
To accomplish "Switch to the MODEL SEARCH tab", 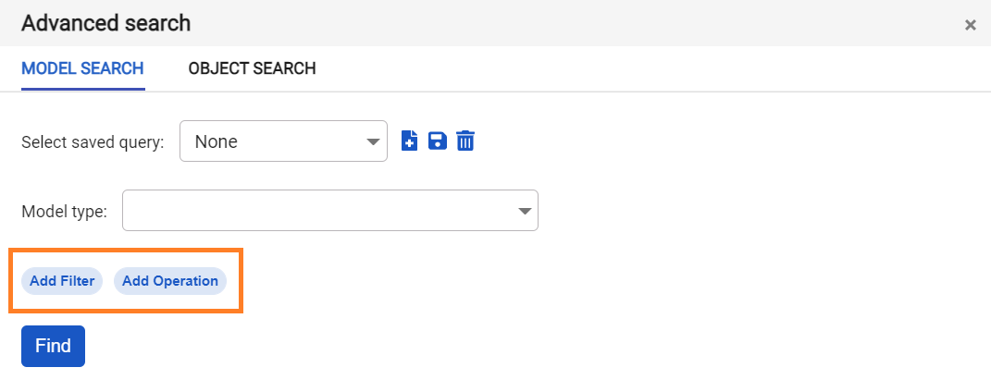I will (82, 68).
